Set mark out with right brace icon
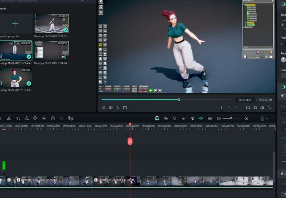286x198 pixels. tap(229, 108)
